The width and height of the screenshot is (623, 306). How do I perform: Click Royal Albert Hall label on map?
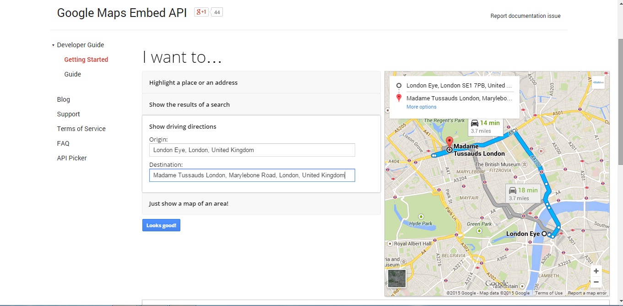tap(413, 244)
